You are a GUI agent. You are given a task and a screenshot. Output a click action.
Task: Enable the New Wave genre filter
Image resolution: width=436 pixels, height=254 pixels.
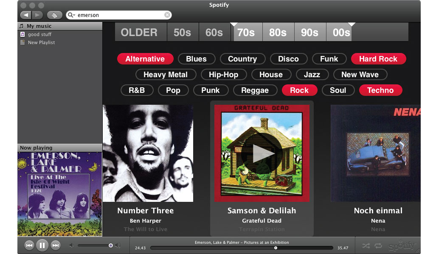coord(360,74)
